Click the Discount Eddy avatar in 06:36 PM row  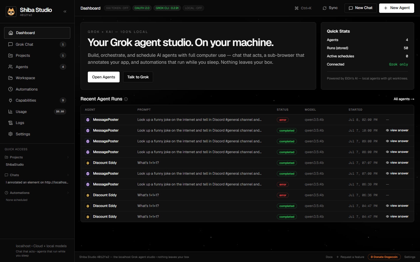pyautogui.click(x=88, y=195)
